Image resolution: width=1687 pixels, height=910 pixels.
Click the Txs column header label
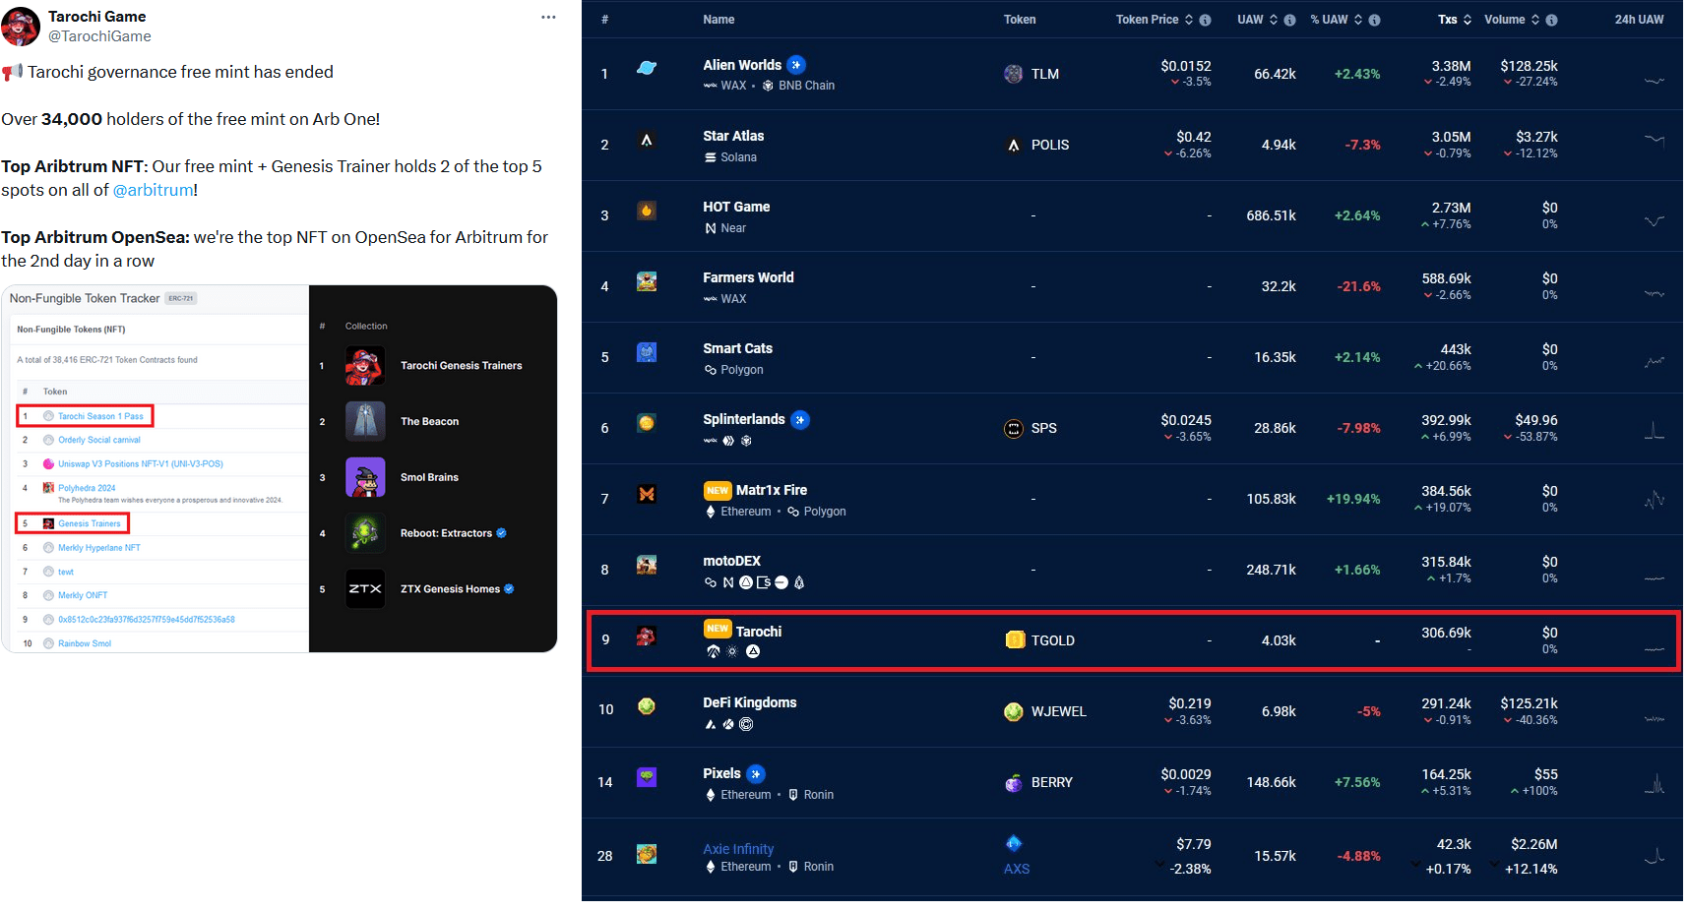coord(1448,20)
